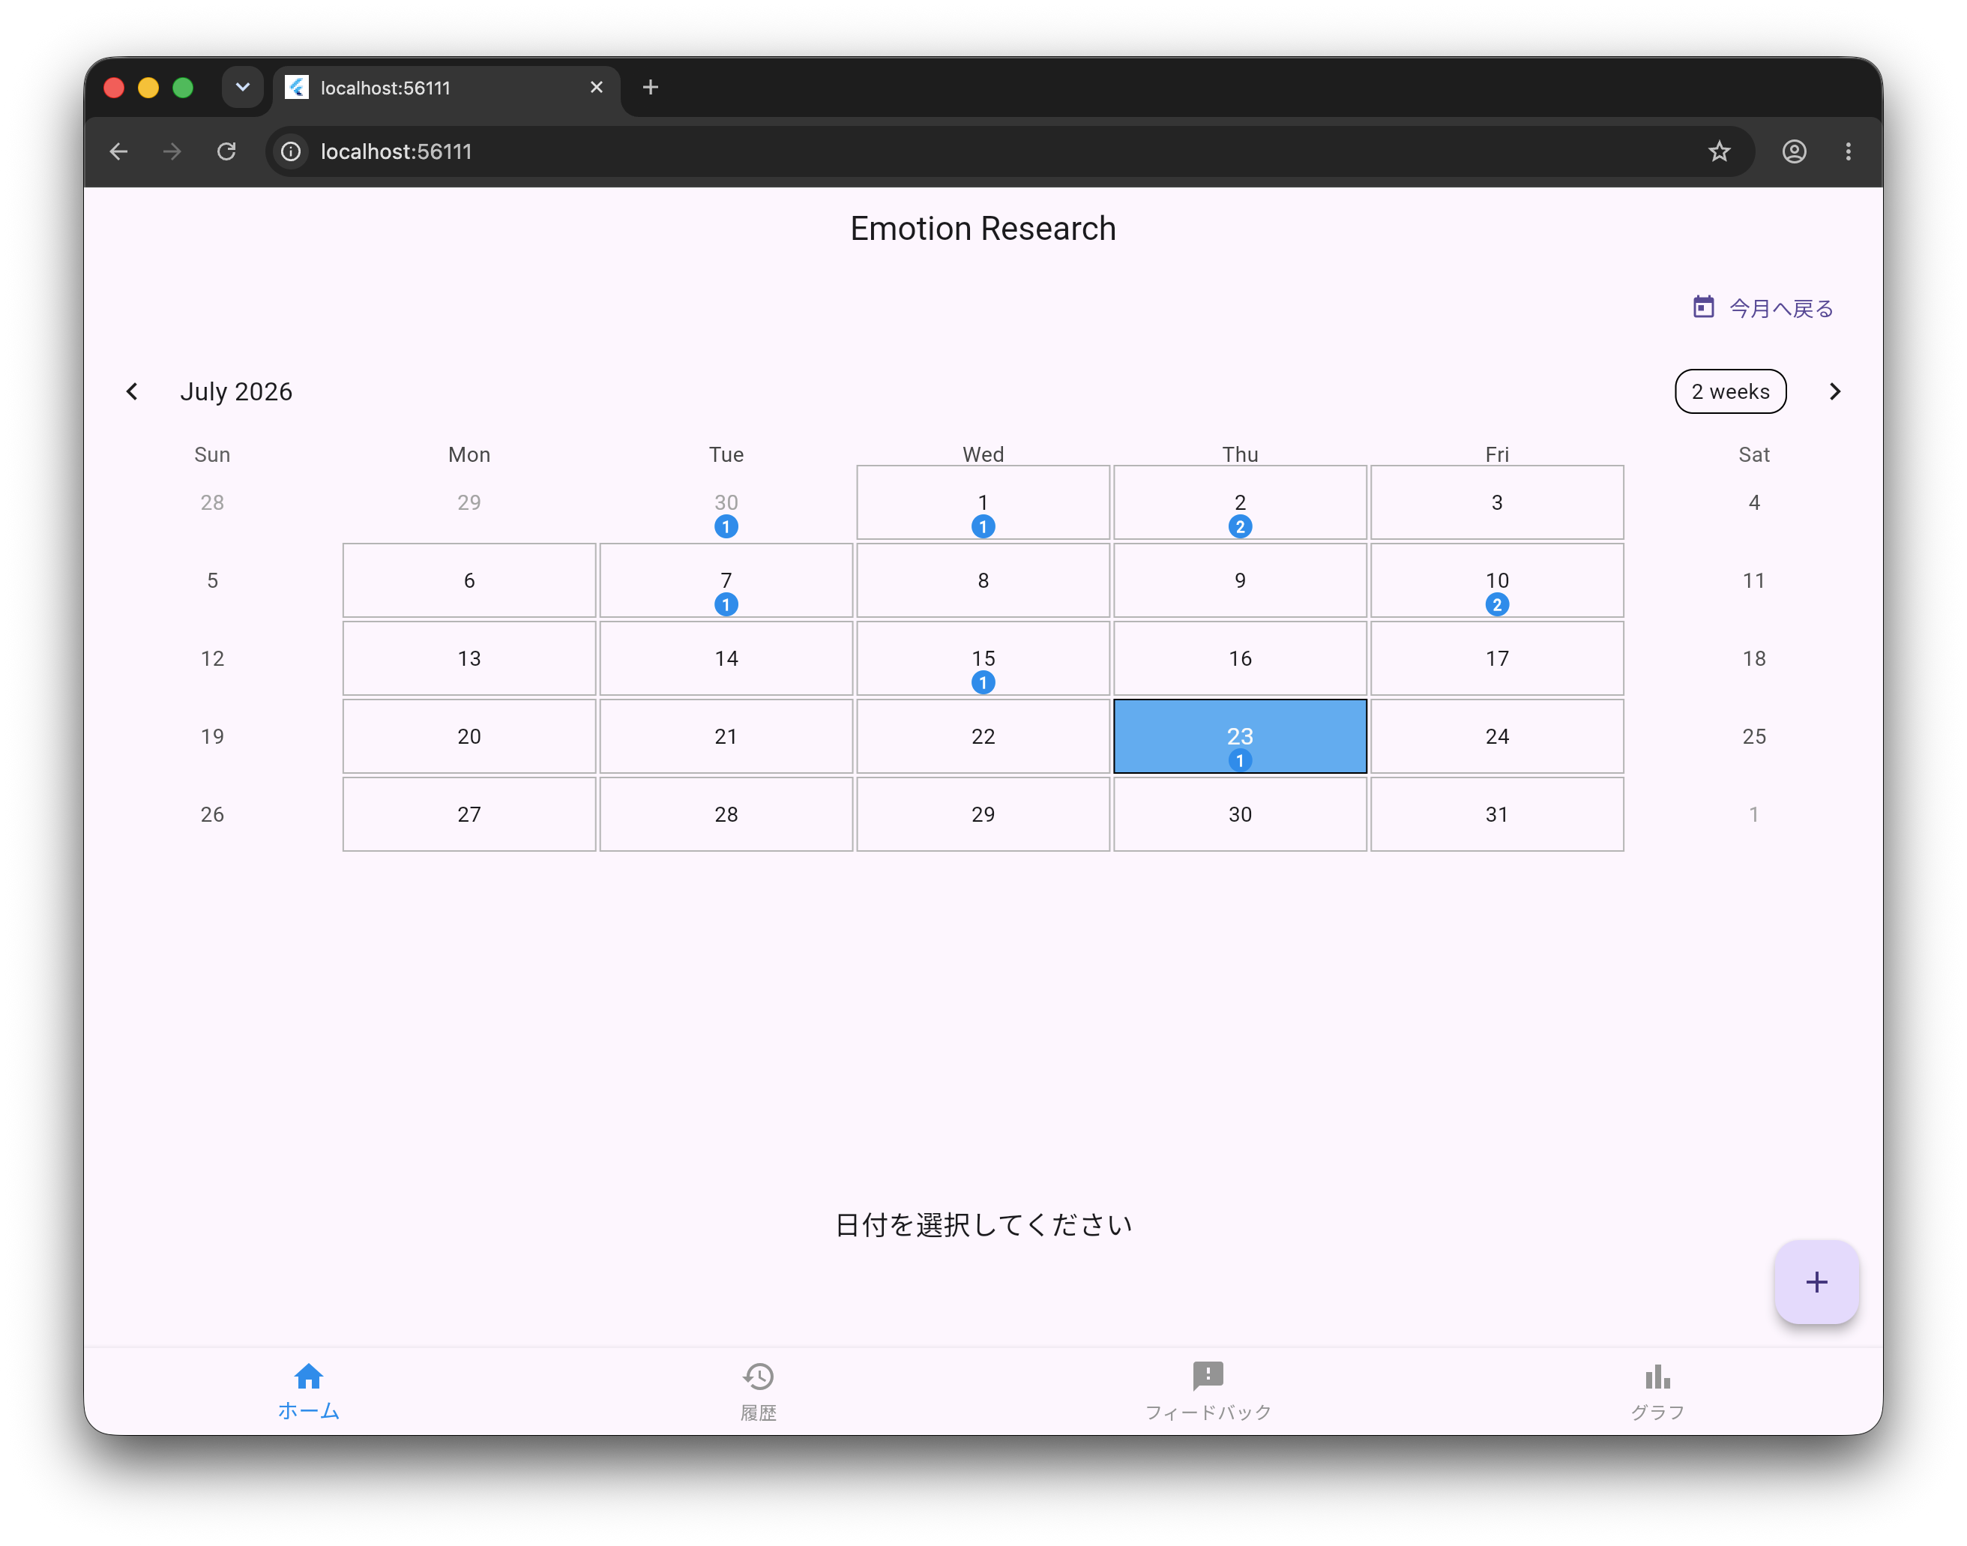Select July 16 date cell

tap(1240, 658)
